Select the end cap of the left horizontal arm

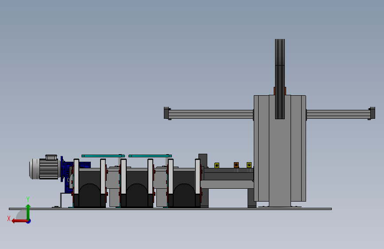[166, 113]
